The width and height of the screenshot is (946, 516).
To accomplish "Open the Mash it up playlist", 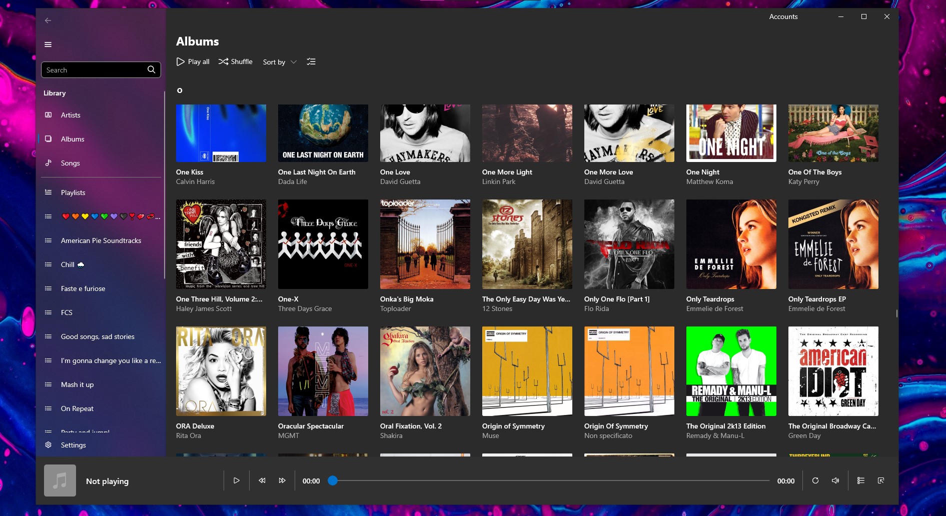I will pos(101,384).
